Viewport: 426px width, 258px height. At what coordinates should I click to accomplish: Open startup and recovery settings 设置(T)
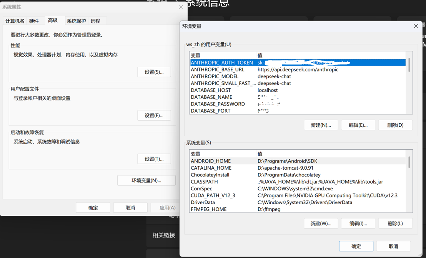click(x=154, y=159)
